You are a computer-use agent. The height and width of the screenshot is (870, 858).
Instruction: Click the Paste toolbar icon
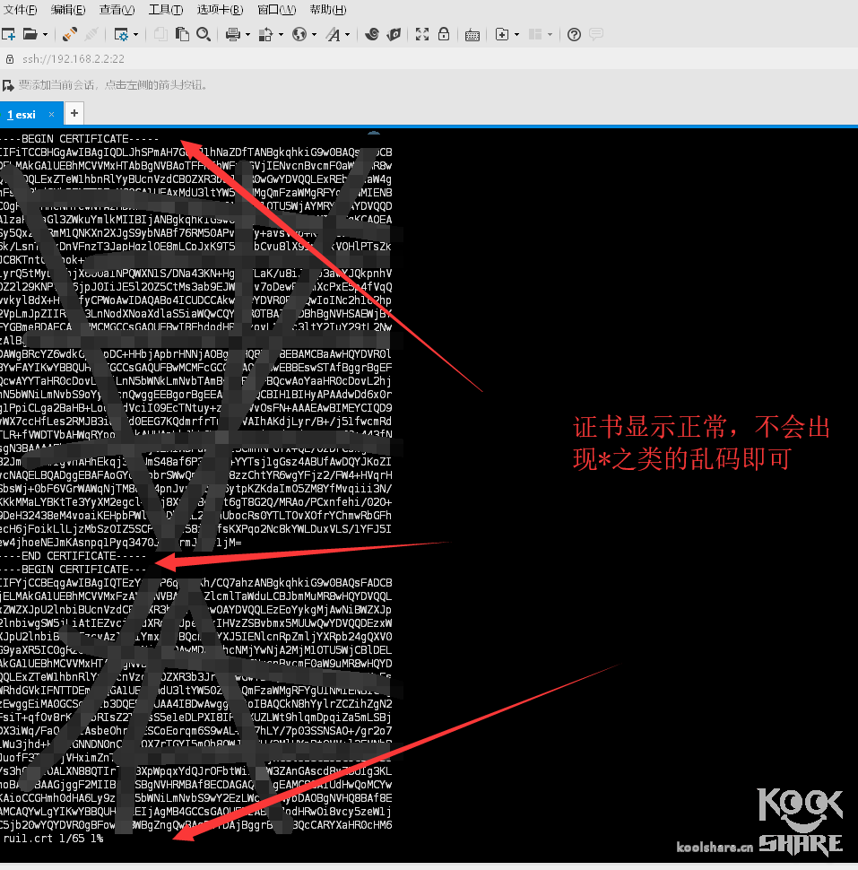(x=180, y=34)
